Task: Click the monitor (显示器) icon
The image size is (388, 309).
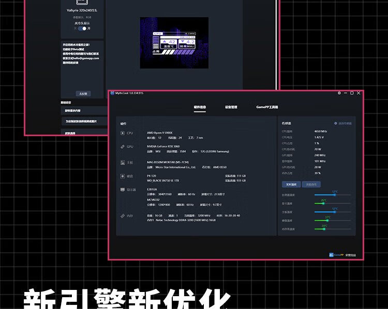Action: tap(123, 190)
